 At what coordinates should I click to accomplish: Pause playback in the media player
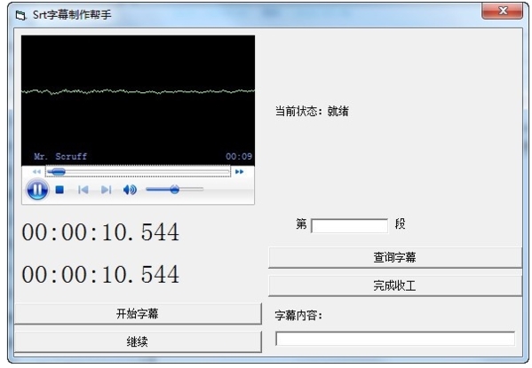(37, 190)
